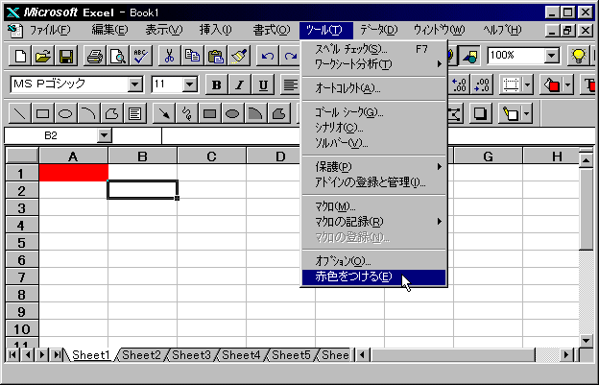Open the ファイル(F) menu

click(x=50, y=30)
